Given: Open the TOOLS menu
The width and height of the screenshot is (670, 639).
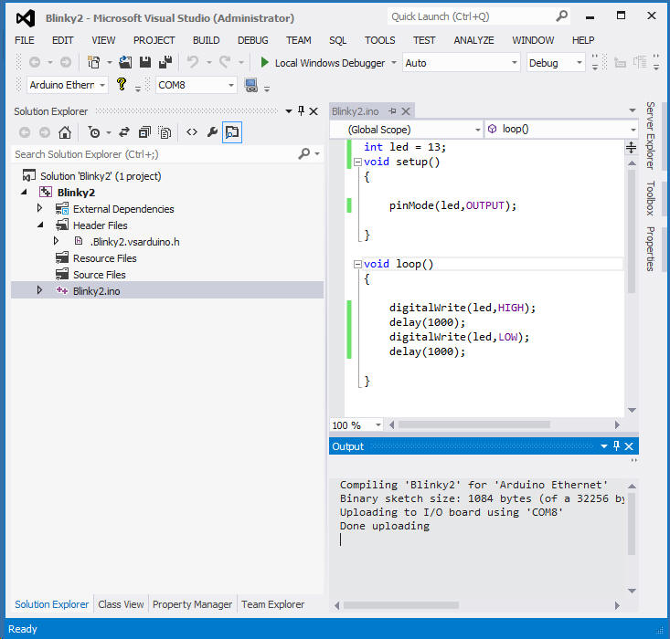Looking at the screenshot, I should 380,40.
